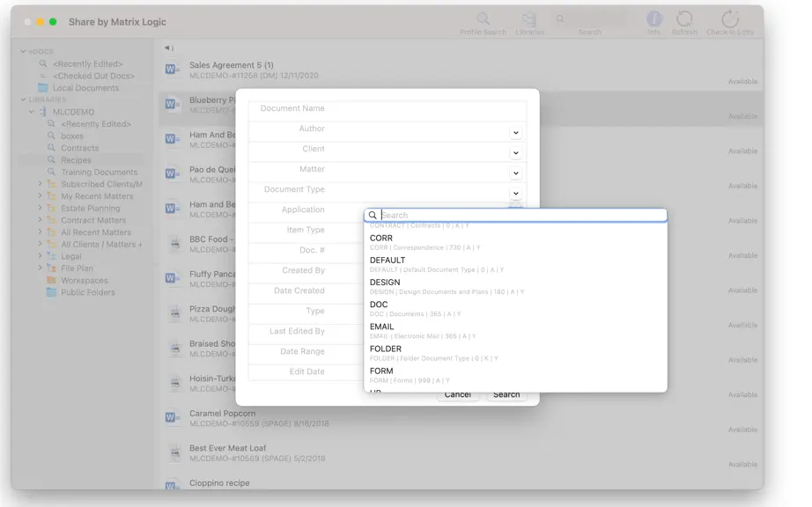Select Recipes in the sidebar
This screenshot has height=507, width=812.
[76, 160]
